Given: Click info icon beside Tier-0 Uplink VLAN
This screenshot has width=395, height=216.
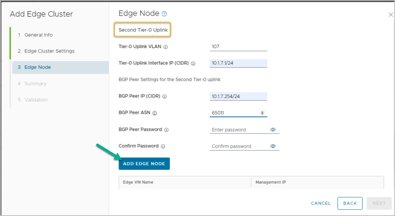Looking at the screenshot, I should (x=166, y=47).
